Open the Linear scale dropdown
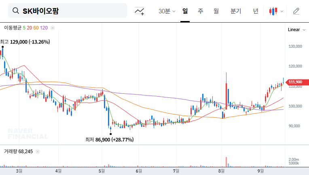The height and width of the screenshot is (175, 309). click(296, 30)
